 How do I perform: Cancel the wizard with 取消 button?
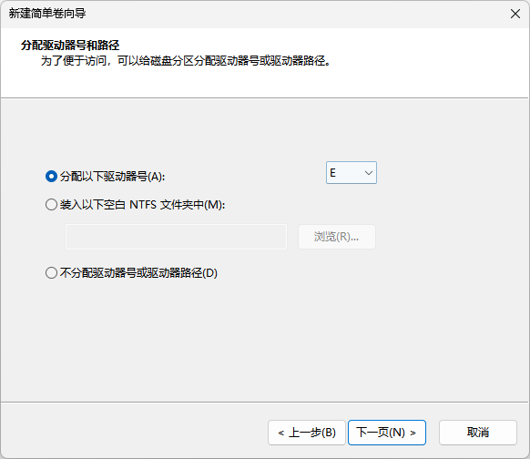(478, 433)
